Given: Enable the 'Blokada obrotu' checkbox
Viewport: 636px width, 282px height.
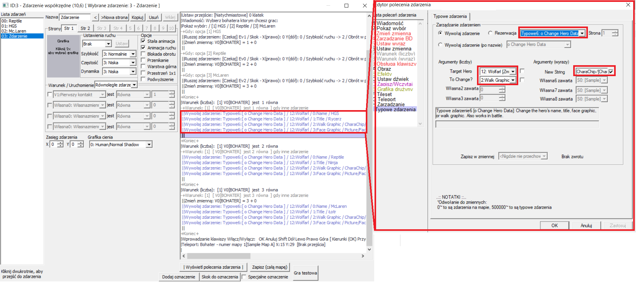Looking at the screenshot, I should (143, 54).
